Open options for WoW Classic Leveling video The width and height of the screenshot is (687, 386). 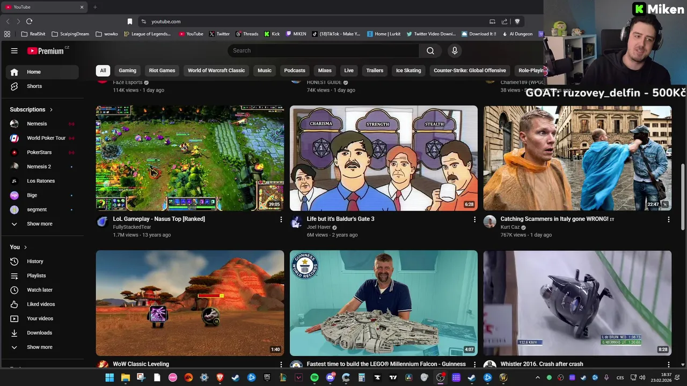point(281,364)
